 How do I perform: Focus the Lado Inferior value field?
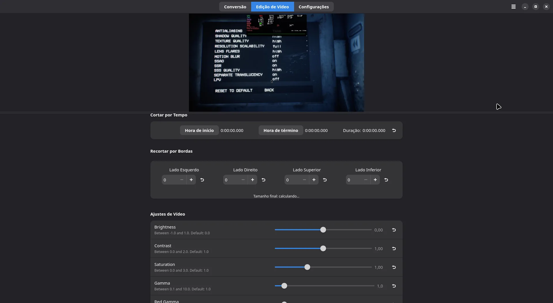pos(353,180)
